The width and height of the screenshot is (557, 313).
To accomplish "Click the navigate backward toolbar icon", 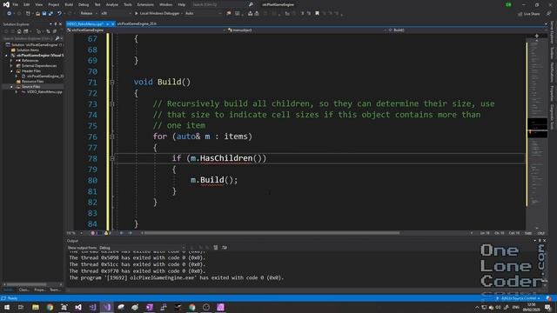I will 9,14.
